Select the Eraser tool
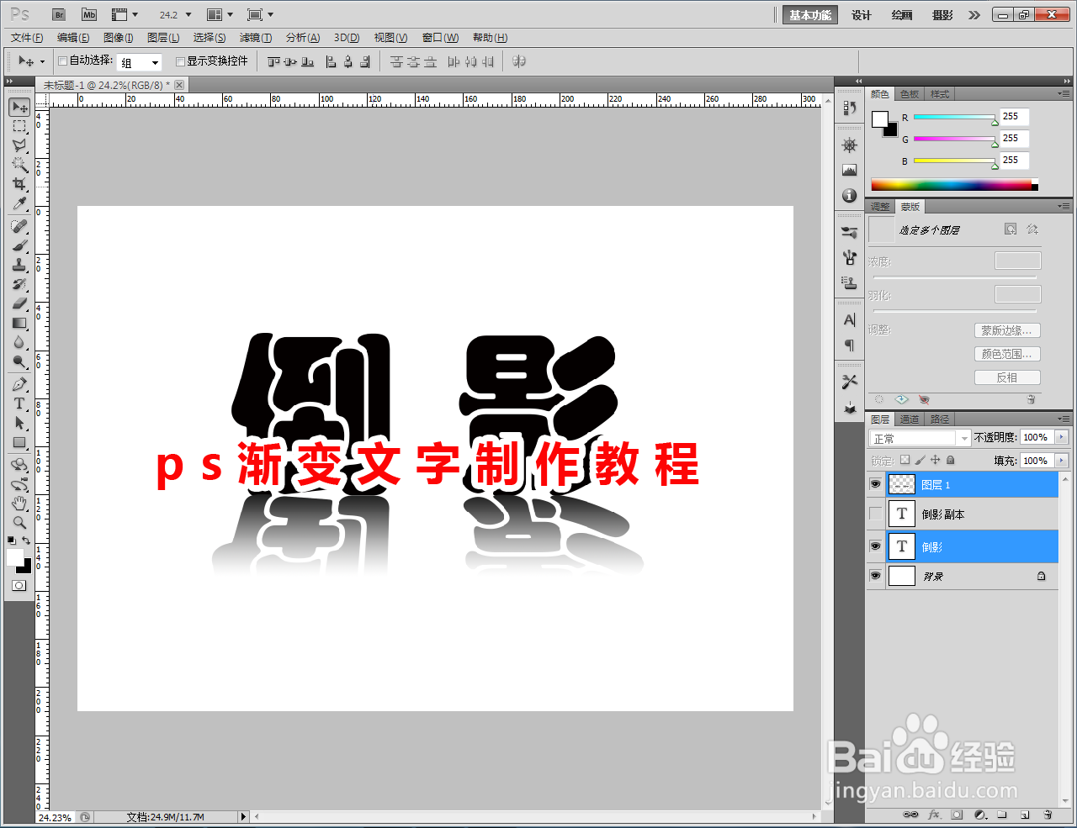This screenshot has width=1077, height=828. point(19,303)
